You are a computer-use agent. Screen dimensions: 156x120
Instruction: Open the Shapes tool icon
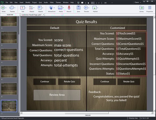point(31,8)
